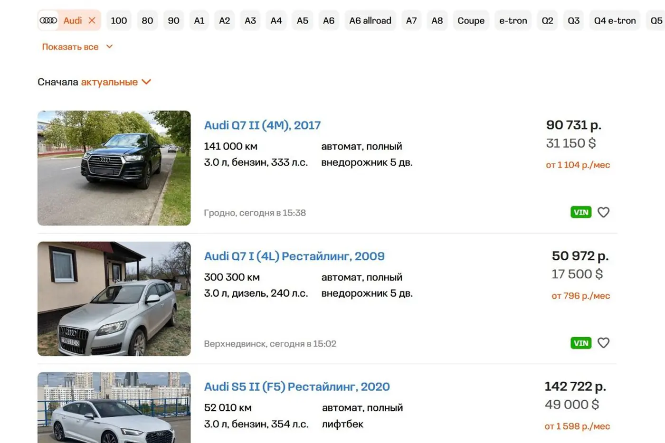This screenshot has width=665, height=443.
Task: Choose the A4 model chip
Action: [x=276, y=20]
